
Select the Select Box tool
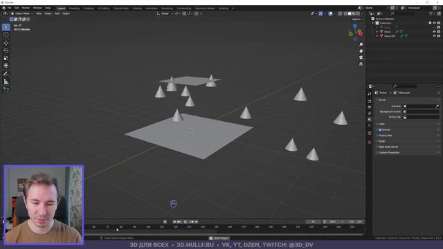pyautogui.click(x=6, y=27)
